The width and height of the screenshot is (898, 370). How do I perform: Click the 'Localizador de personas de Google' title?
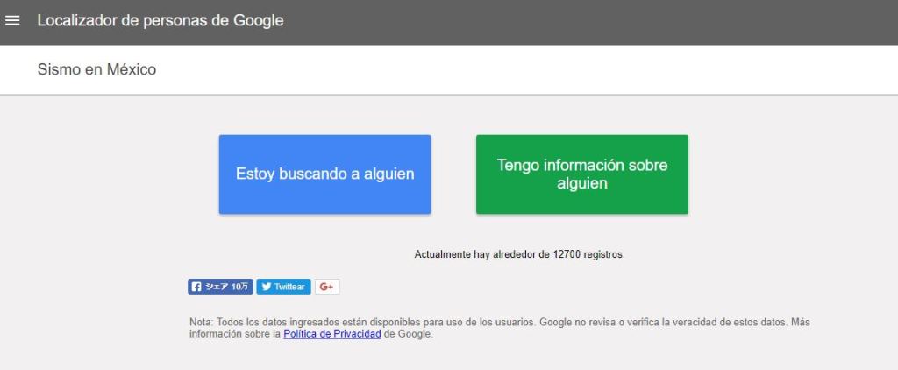click(x=160, y=20)
